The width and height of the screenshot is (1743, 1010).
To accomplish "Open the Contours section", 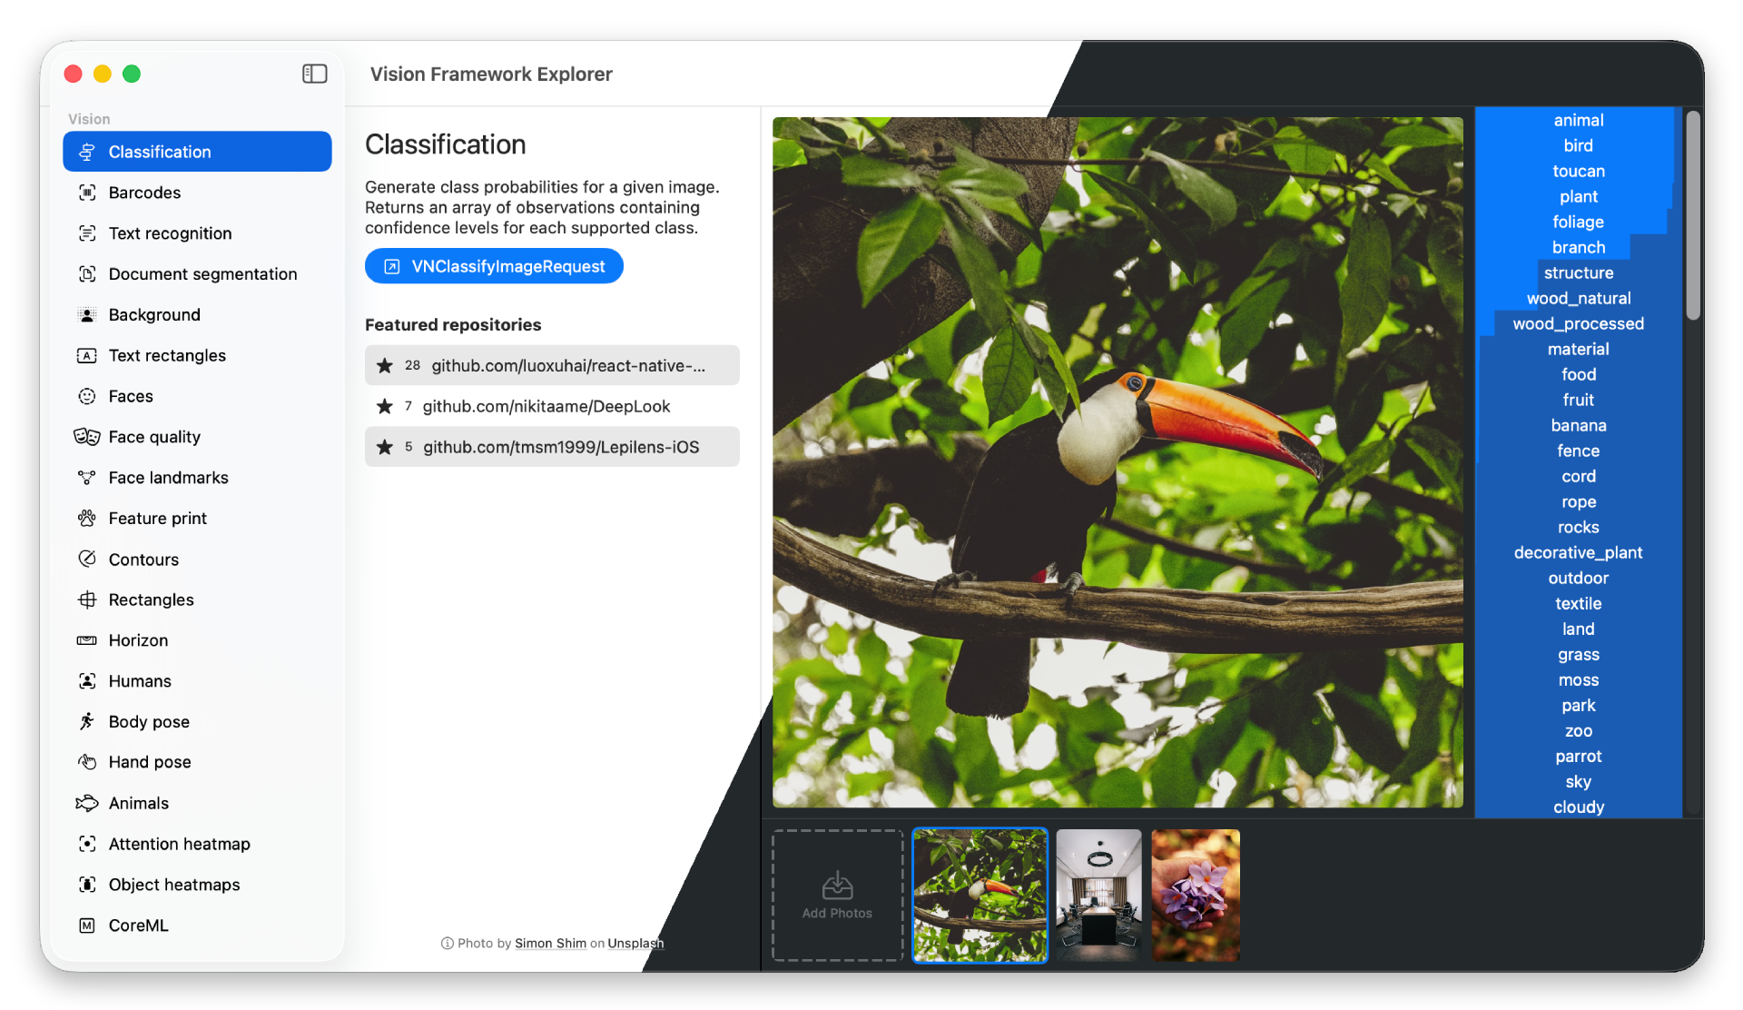I will click(x=143, y=559).
